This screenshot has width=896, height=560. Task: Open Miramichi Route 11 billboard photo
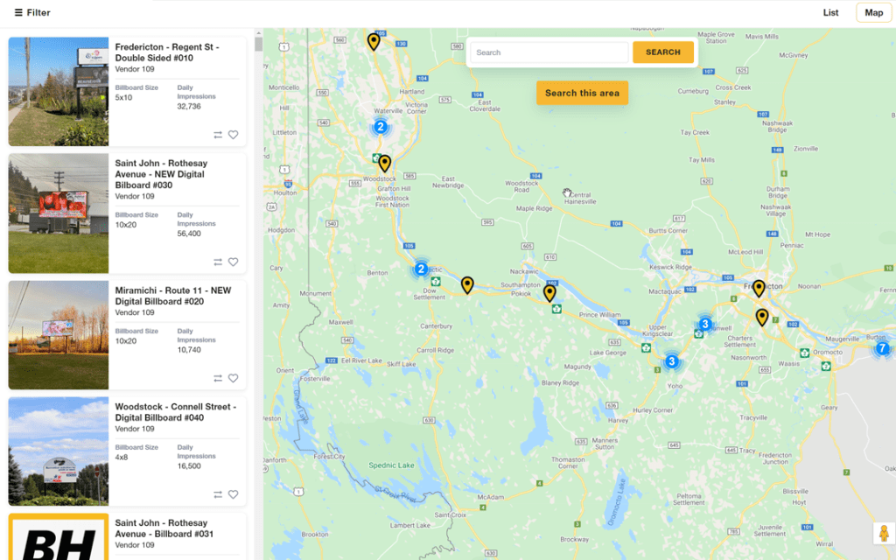(59, 335)
